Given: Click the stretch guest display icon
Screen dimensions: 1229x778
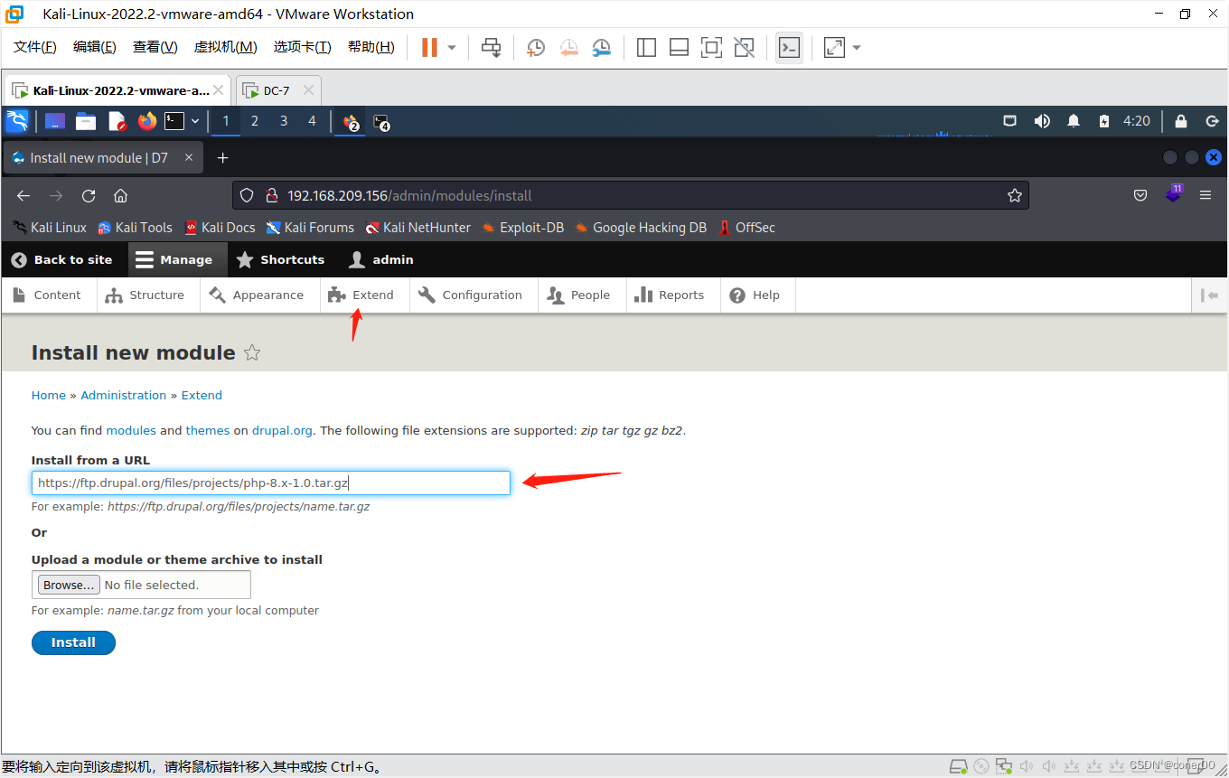Looking at the screenshot, I should pyautogui.click(x=834, y=47).
